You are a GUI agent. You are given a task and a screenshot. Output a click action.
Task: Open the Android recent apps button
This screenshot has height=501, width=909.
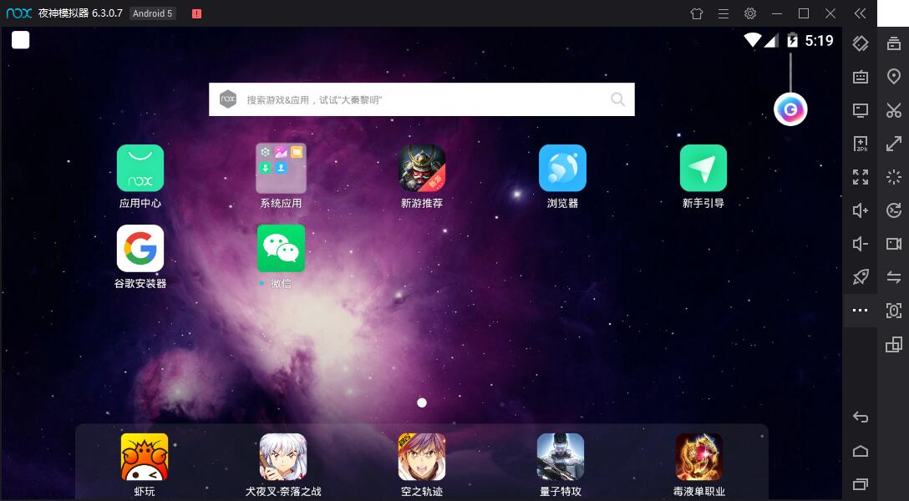(861, 483)
